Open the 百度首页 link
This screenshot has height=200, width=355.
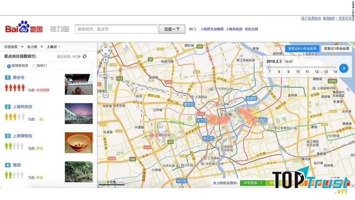(x=345, y=18)
